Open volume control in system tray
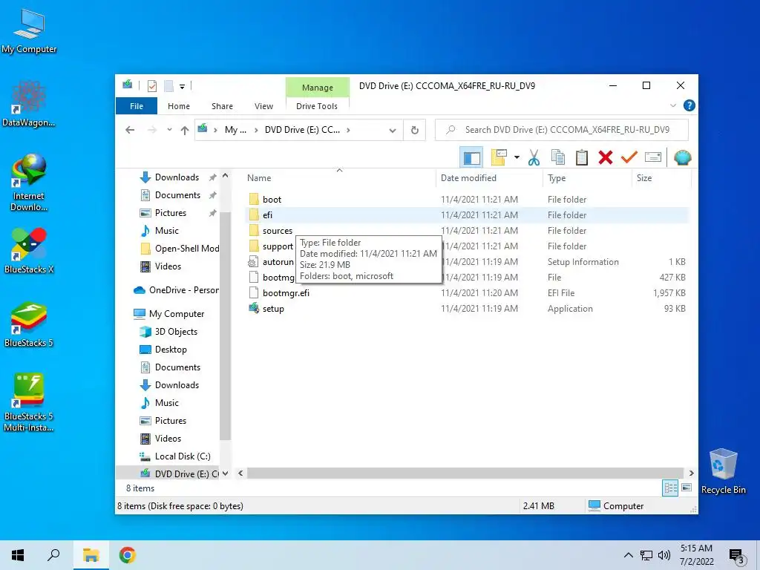The image size is (760, 570). (x=664, y=555)
